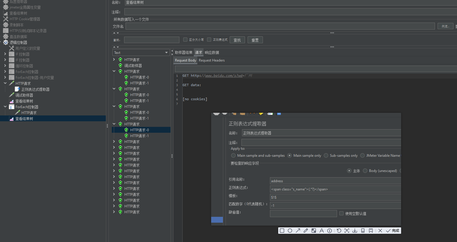The height and width of the screenshot is (242, 457).
Task: Click the 文件名 input field
Action: [x=280, y=26]
